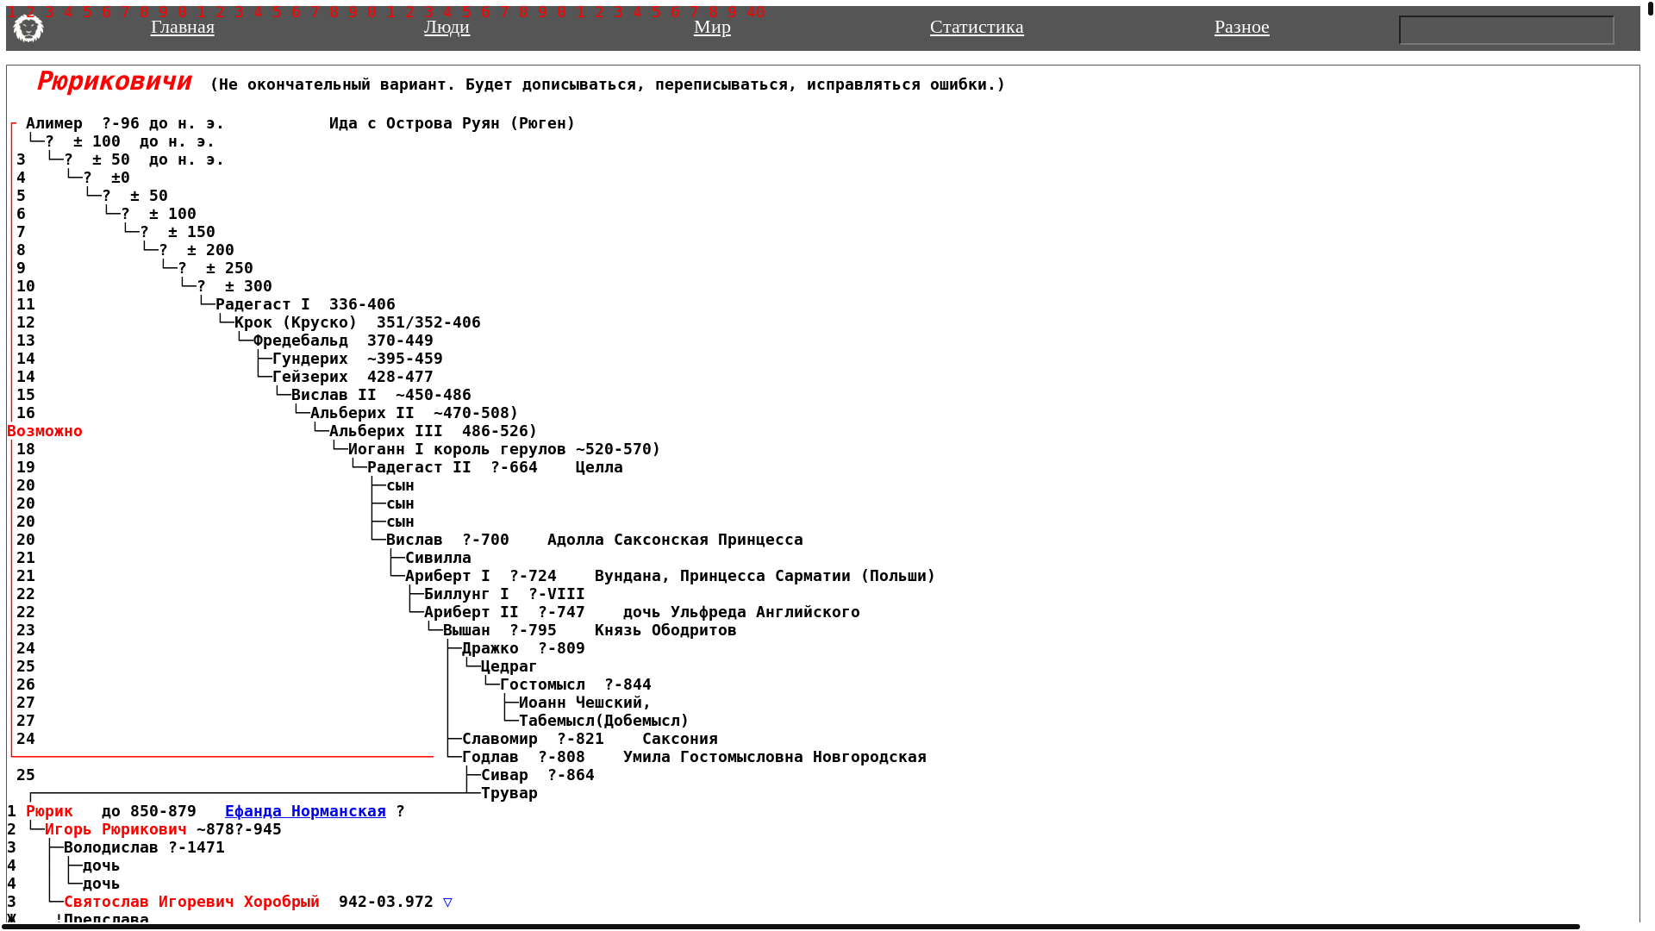Click the Цедраг entry

click(509, 666)
